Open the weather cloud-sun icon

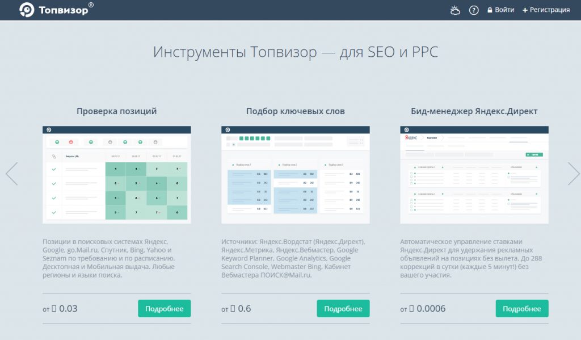click(455, 10)
